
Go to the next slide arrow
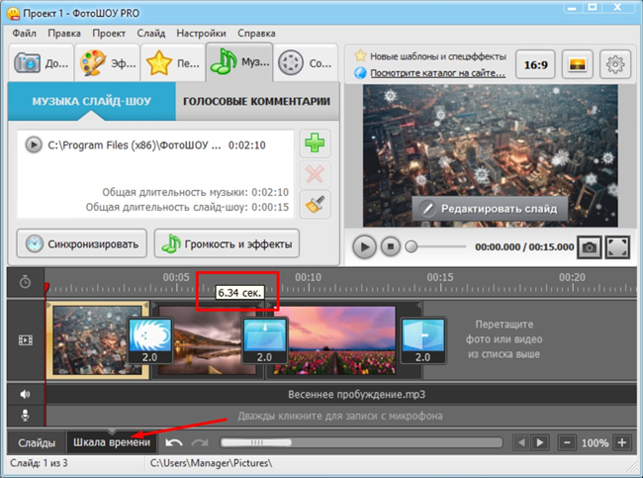pos(540,442)
